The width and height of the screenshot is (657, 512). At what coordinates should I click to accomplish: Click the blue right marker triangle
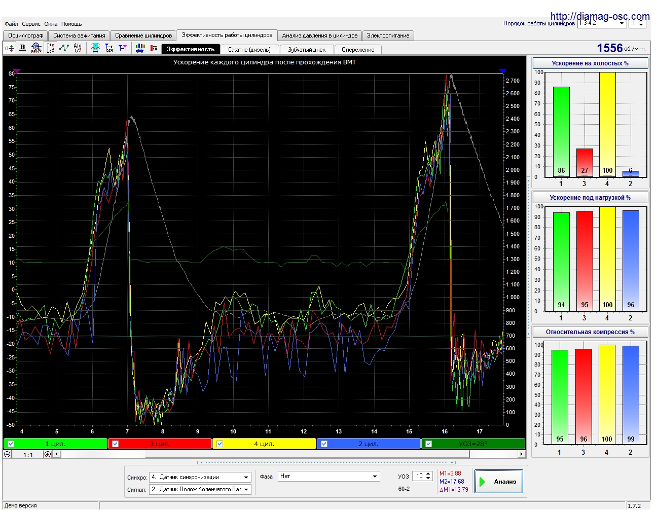click(x=503, y=71)
